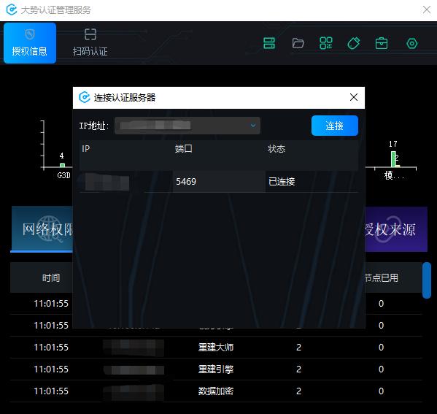Select the 数据加密 table row
This screenshot has width=437, height=414.
tap(216, 391)
